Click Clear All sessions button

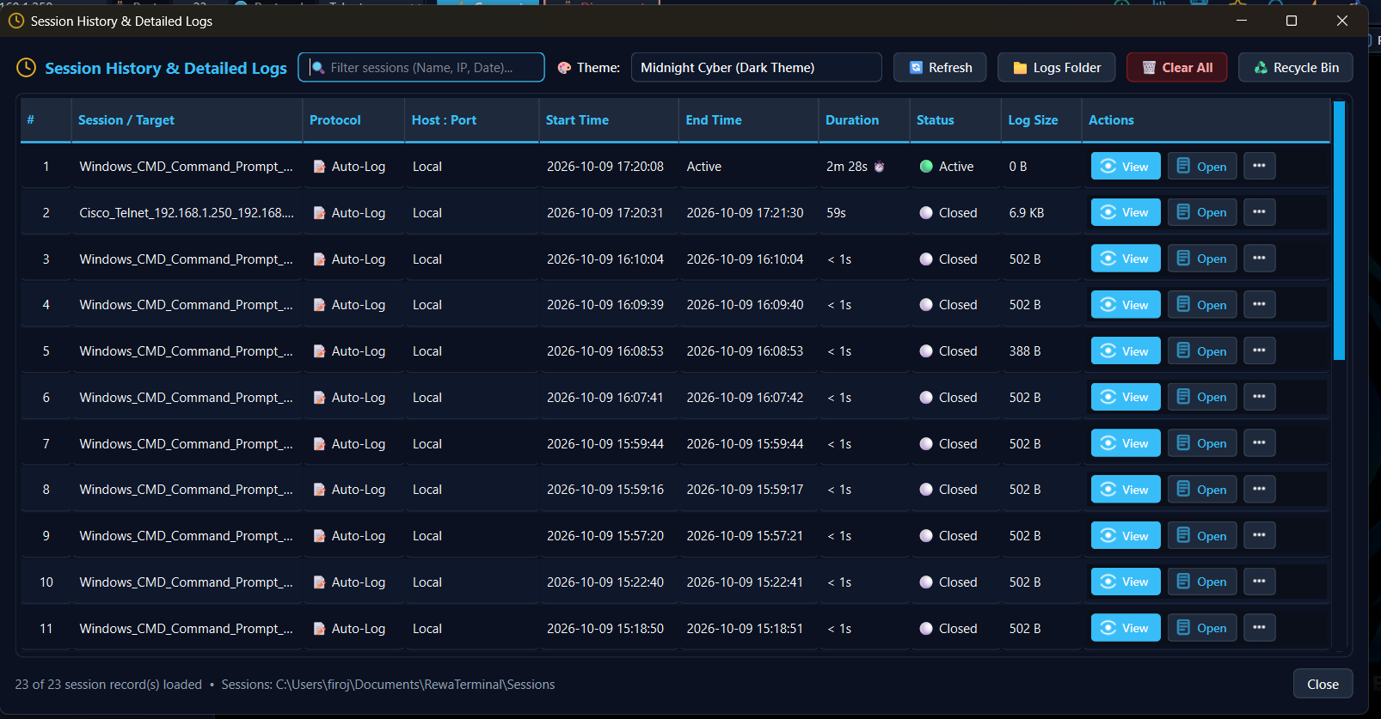pos(1177,67)
